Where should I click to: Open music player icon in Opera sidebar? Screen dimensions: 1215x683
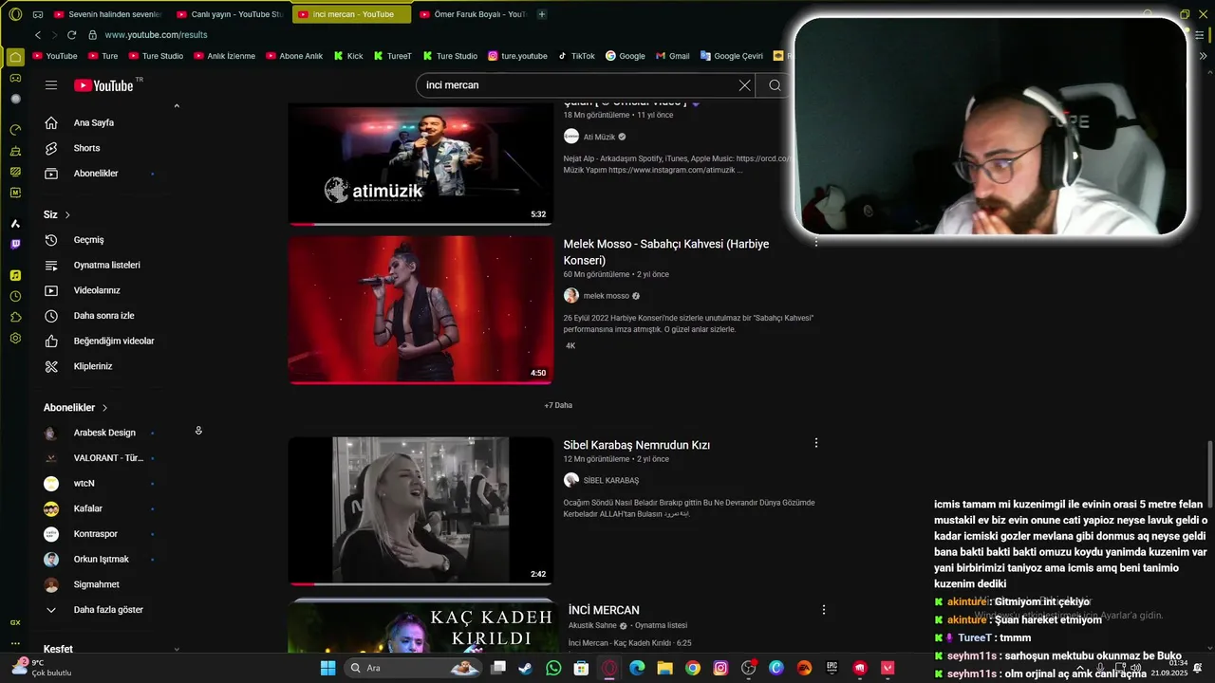[15, 275]
